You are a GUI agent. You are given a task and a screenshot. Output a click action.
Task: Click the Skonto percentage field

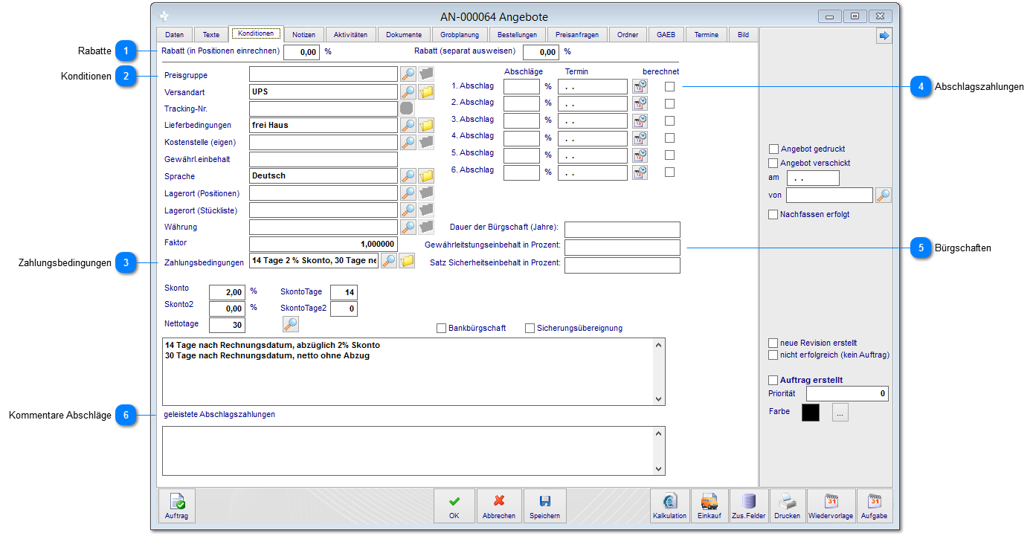coord(227,293)
